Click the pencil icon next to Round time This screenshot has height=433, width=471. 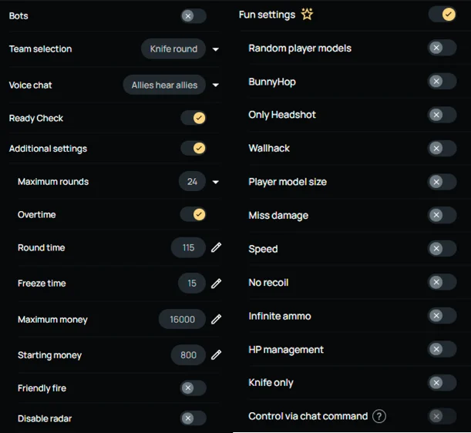pos(217,247)
